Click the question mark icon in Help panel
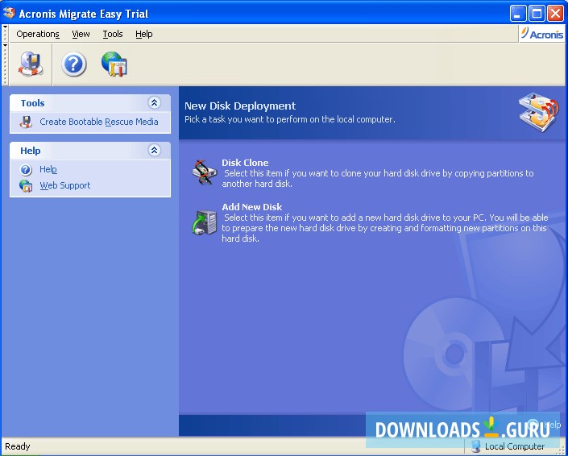 (x=27, y=170)
